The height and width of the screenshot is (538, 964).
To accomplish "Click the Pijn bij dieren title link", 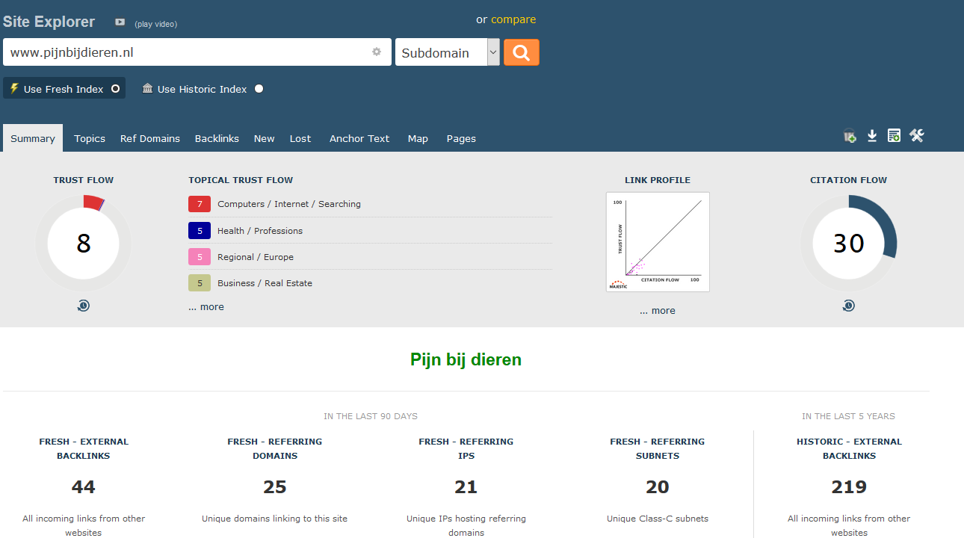I will [466, 359].
